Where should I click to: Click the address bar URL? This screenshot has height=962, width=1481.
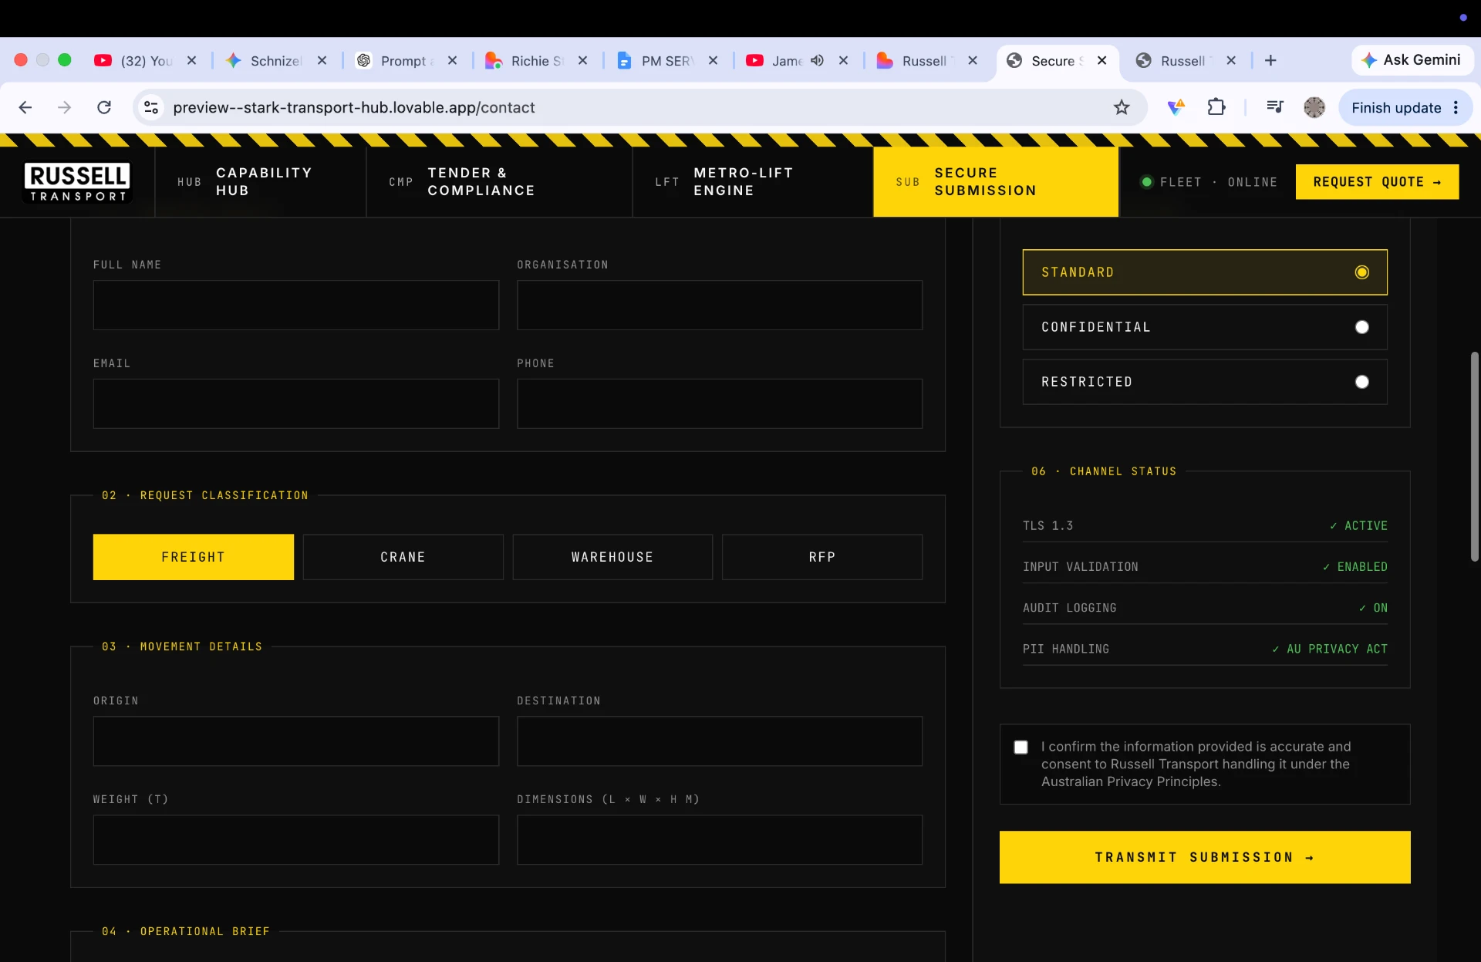pyautogui.click(x=354, y=107)
